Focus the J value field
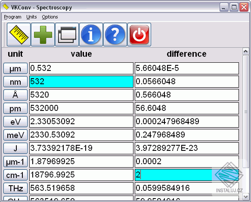This screenshot has width=251, height=202. coord(81,148)
